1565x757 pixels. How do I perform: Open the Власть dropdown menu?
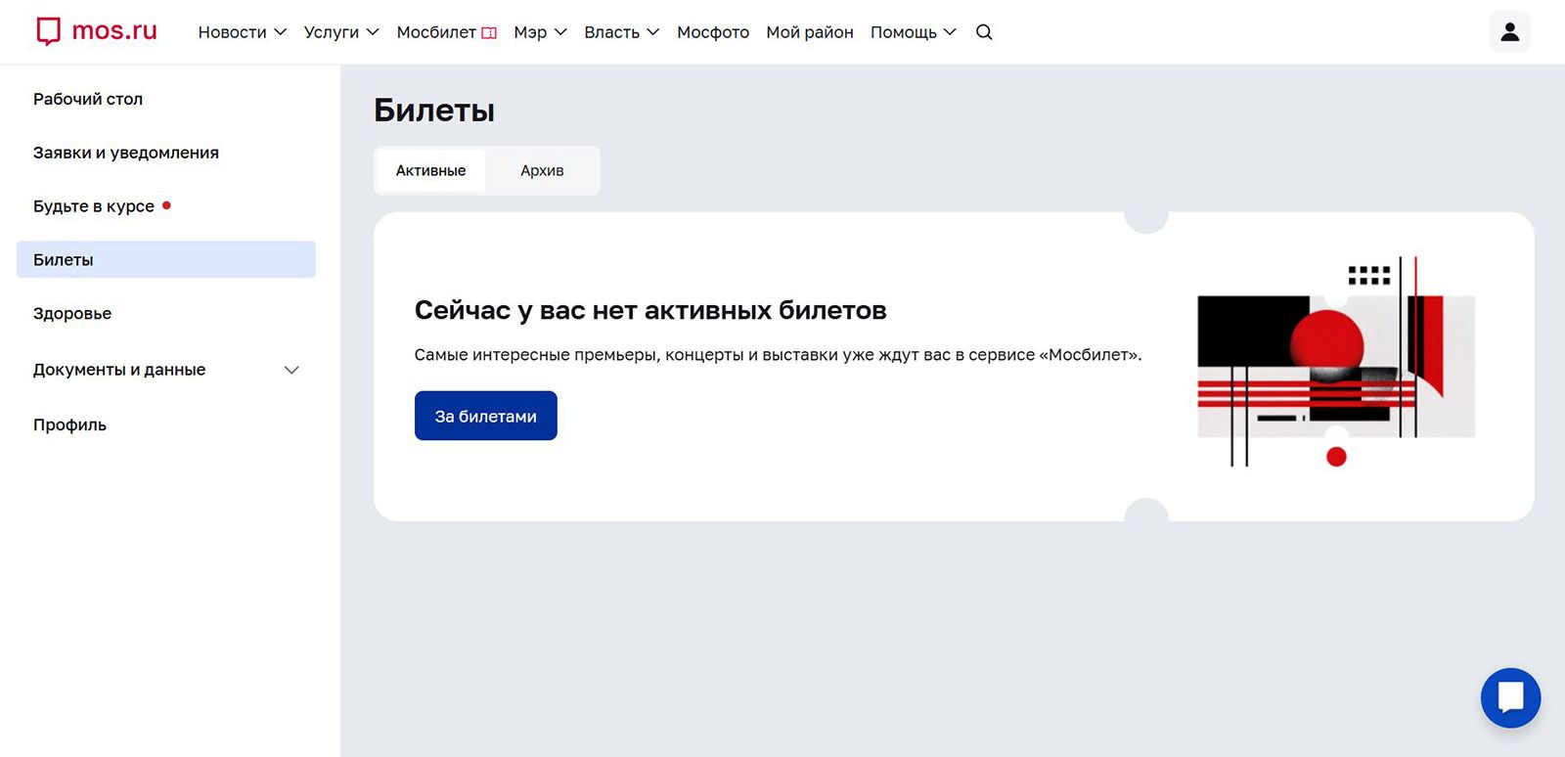click(621, 32)
